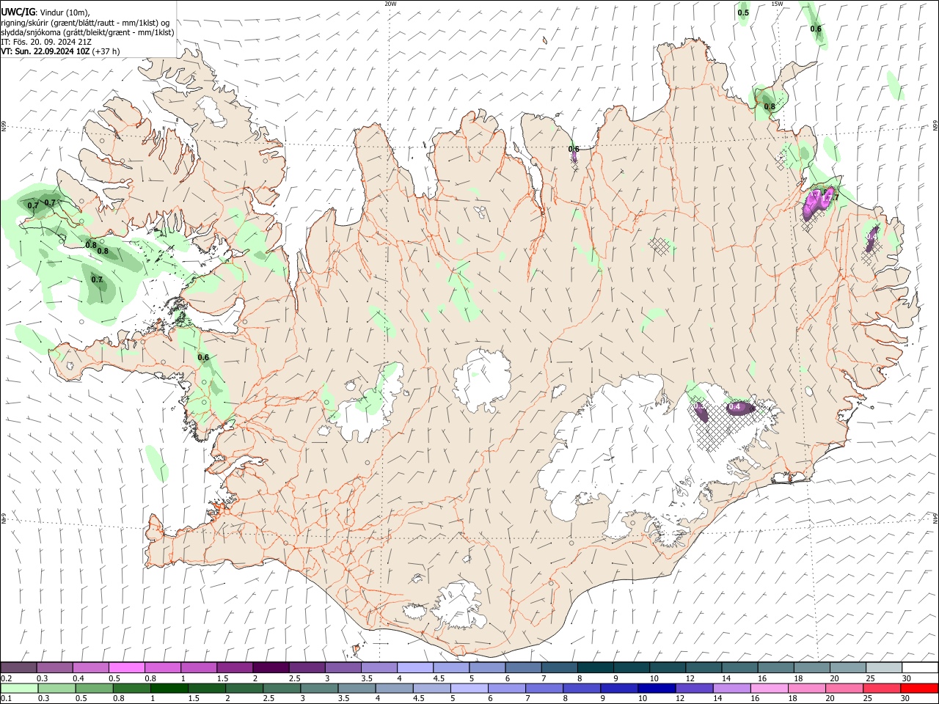Pick lower scale swatch between 5 and 6
The width and height of the screenshot is (939, 704).
point(469,688)
